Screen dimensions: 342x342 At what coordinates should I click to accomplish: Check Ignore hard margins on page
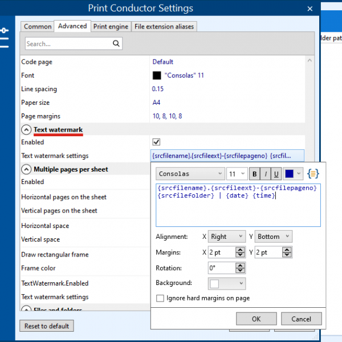coord(160,298)
